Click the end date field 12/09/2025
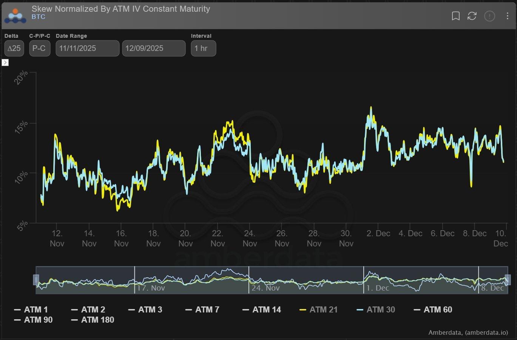The height and width of the screenshot is (340, 517). (154, 48)
